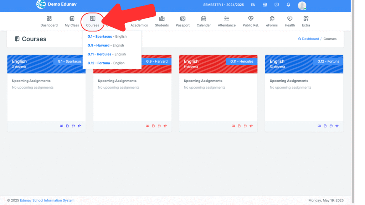365x205 pixels.
Task: Open the Semester 1 - 2024/2025 selector
Action: (x=224, y=5)
